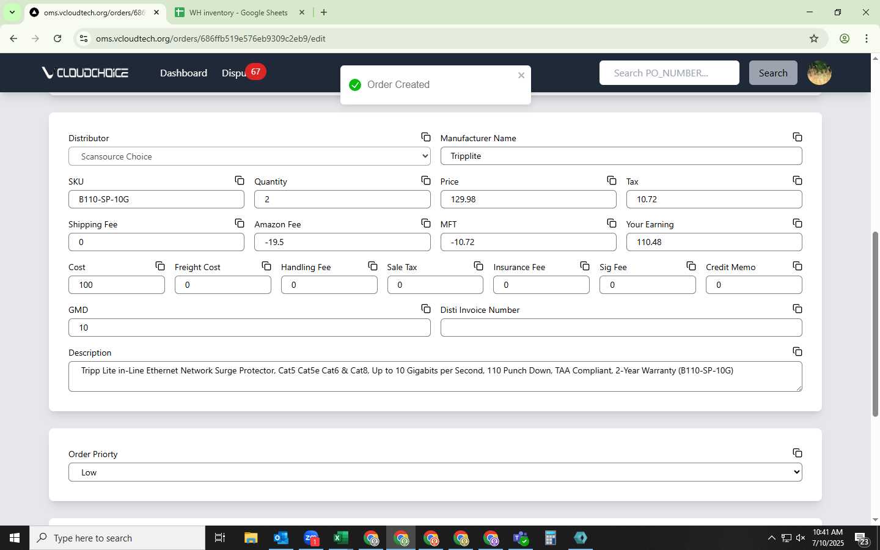
Task: Open the Distributor dropdown
Action: (x=249, y=156)
